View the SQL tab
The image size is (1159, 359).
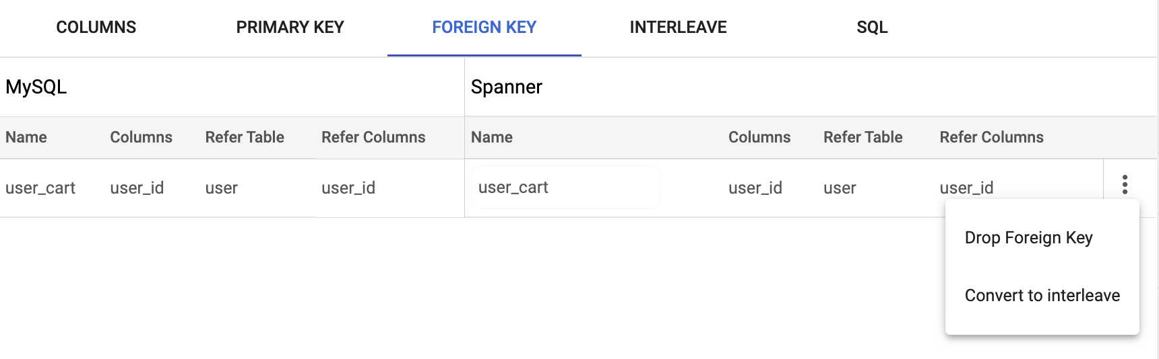(x=873, y=28)
